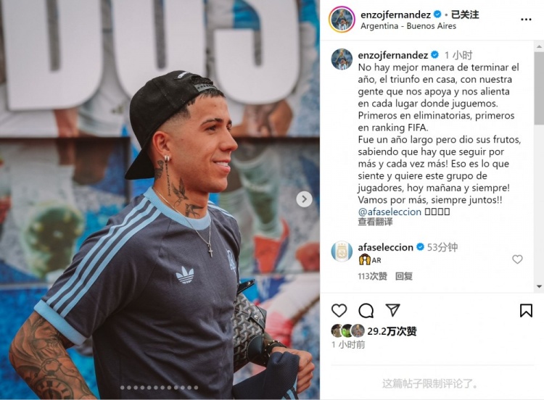Share post via paper plane icon
This screenshot has height=400, width=544.
click(x=392, y=310)
